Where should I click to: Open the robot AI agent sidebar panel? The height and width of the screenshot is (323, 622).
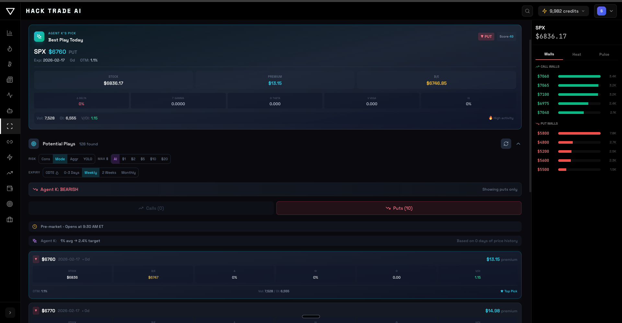click(10, 111)
